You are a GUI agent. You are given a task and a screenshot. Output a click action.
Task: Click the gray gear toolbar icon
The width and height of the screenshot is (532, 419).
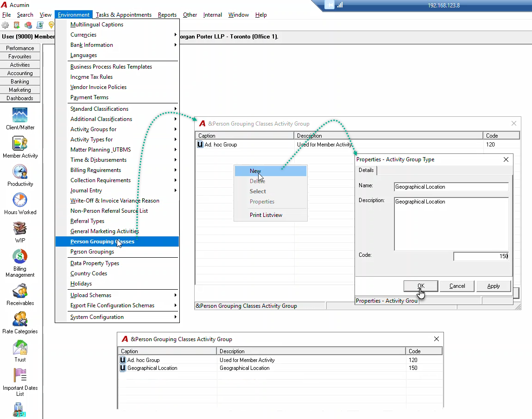6,25
